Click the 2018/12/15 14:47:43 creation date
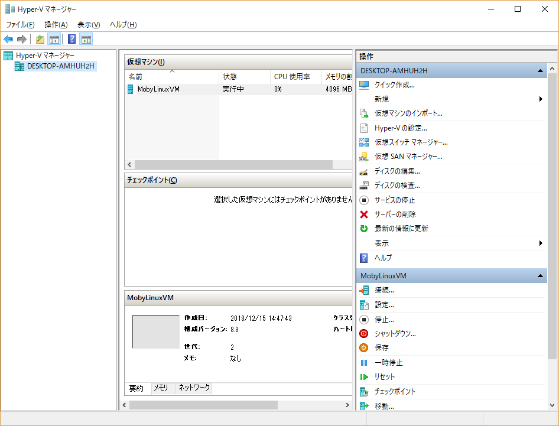Image resolution: width=559 pixels, height=426 pixels. pos(261,318)
